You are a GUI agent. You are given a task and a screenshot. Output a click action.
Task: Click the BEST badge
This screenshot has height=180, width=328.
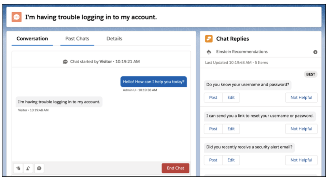[310, 74]
